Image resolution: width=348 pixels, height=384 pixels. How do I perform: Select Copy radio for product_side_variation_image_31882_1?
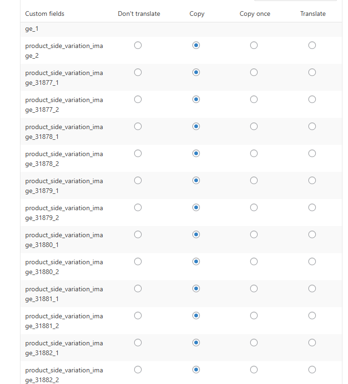pos(196,343)
